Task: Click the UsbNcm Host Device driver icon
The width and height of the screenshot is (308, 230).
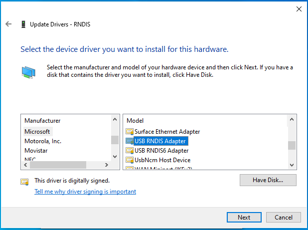Action: click(130, 160)
